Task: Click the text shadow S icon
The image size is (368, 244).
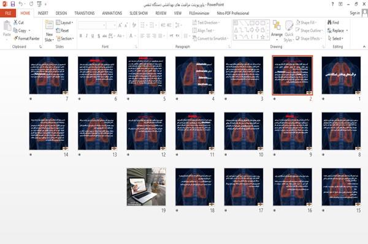Action: (99, 36)
